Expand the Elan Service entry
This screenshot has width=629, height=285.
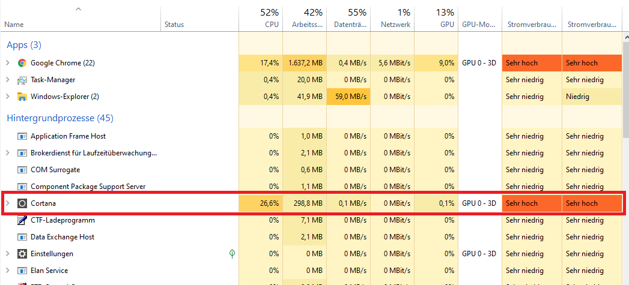[x=7, y=271]
